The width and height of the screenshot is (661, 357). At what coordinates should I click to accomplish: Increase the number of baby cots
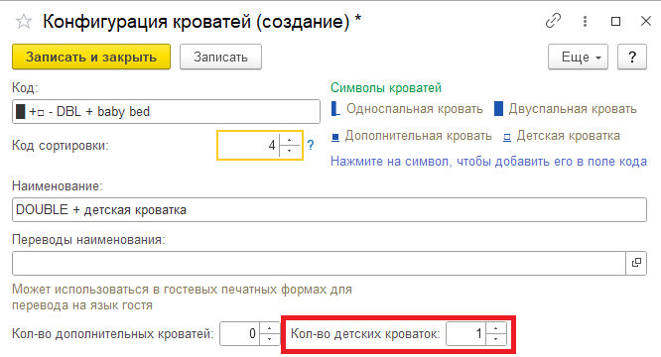pos(496,328)
